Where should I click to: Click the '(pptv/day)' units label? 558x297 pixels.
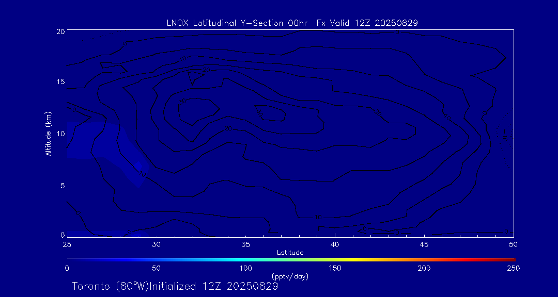(x=290, y=276)
